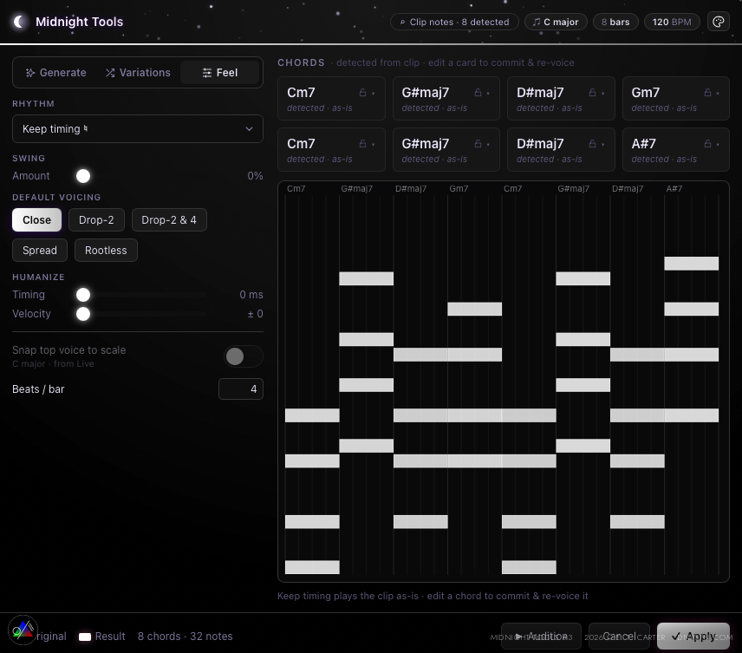This screenshot has width=742, height=653.
Task: Click the Beats / bar input field
Action: click(241, 389)
